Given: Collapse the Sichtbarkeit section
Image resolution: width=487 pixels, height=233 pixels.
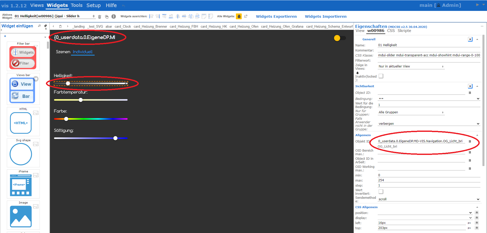Looking at the screenshot, I should [477, 86].
